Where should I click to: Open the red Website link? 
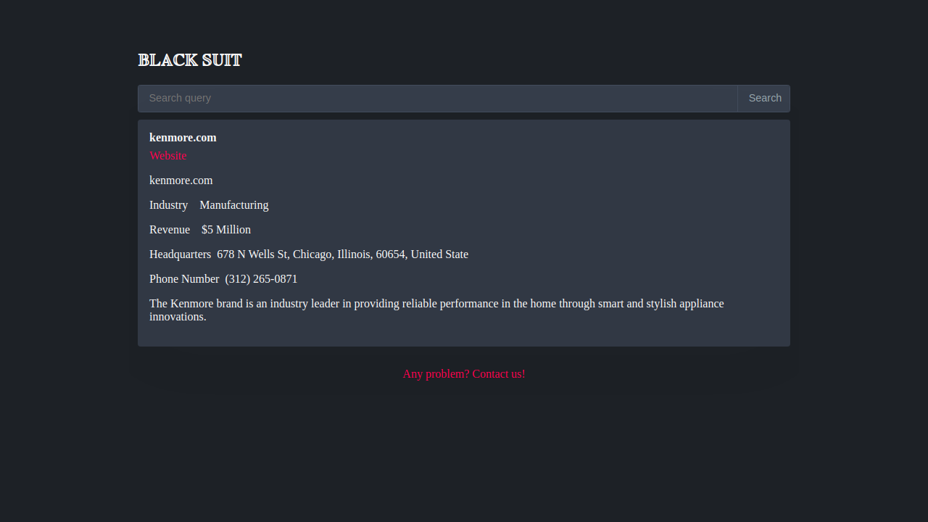[168, 156]
